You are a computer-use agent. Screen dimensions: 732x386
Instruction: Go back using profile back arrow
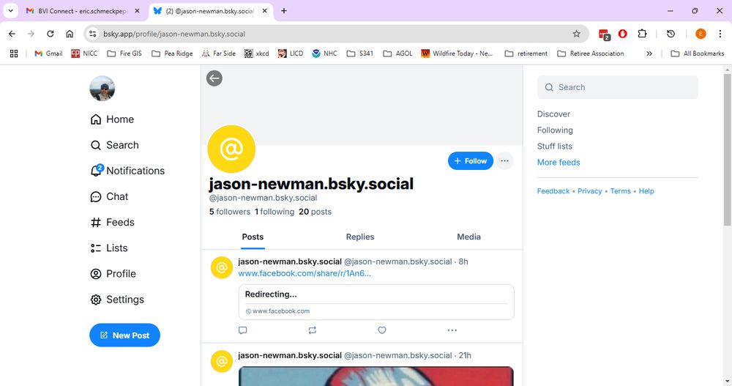[x=214, y=78]
